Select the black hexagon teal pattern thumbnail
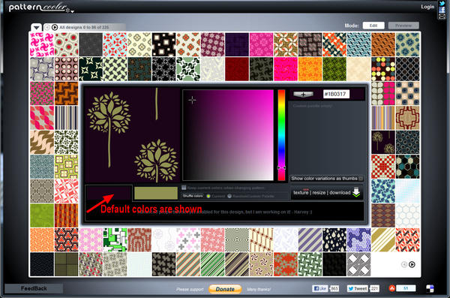This screenshot has width=450, height=298. point(407,167)
